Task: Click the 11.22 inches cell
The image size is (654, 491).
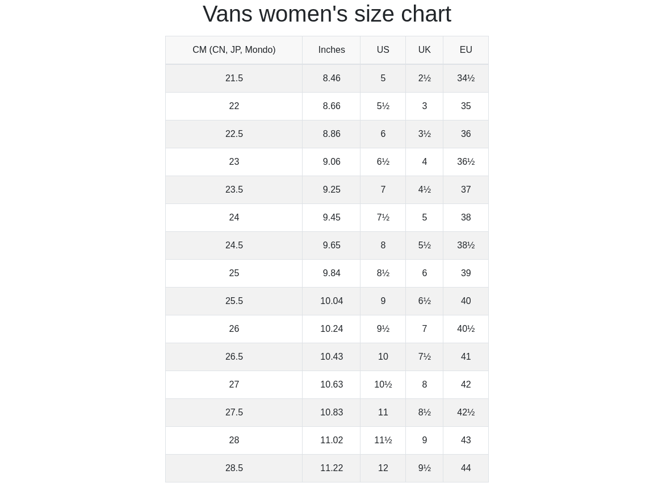Action: tap(332, 468)
